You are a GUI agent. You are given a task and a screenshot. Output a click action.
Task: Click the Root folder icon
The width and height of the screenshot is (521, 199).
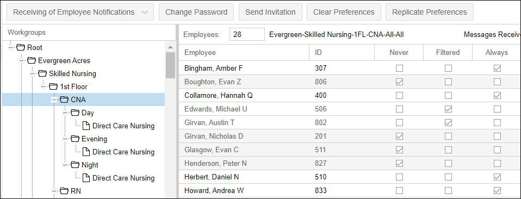pos(21,47)
